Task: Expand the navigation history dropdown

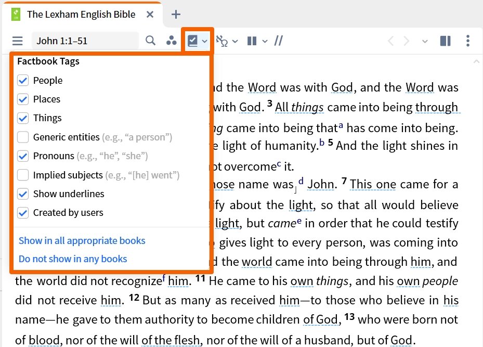Action: (x=425, y=41)
